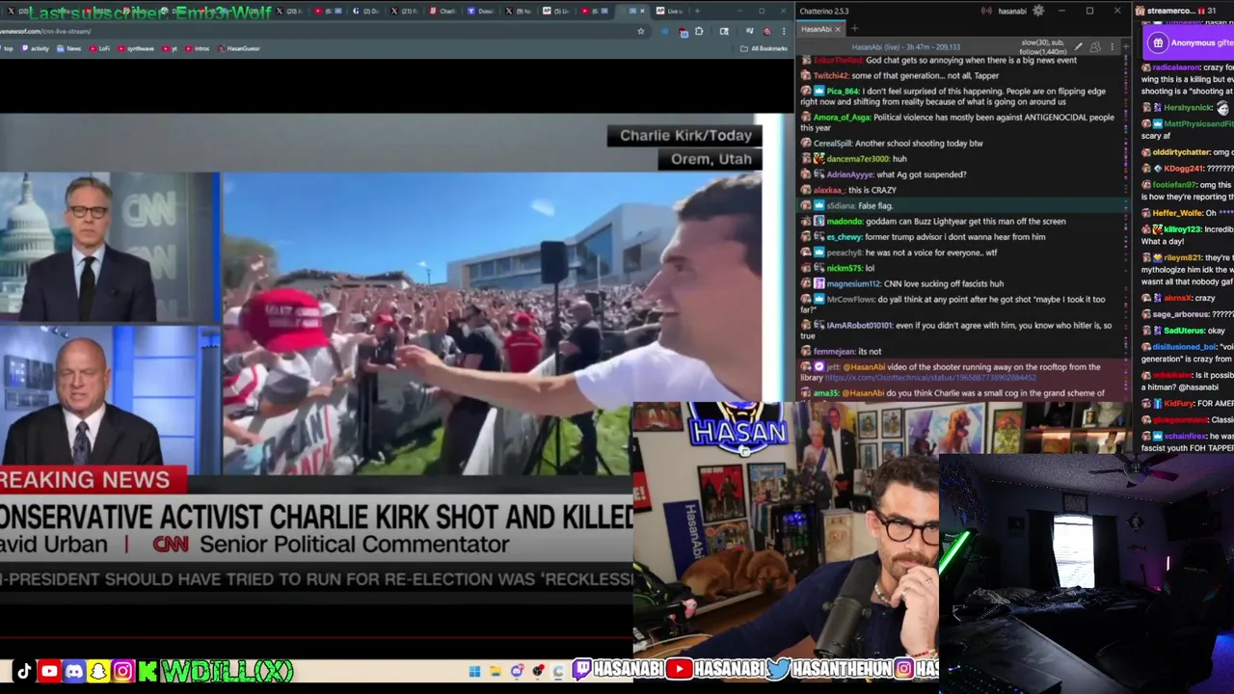
Task: Click username 'magnesium112' in chat
Action: point(853,284)
